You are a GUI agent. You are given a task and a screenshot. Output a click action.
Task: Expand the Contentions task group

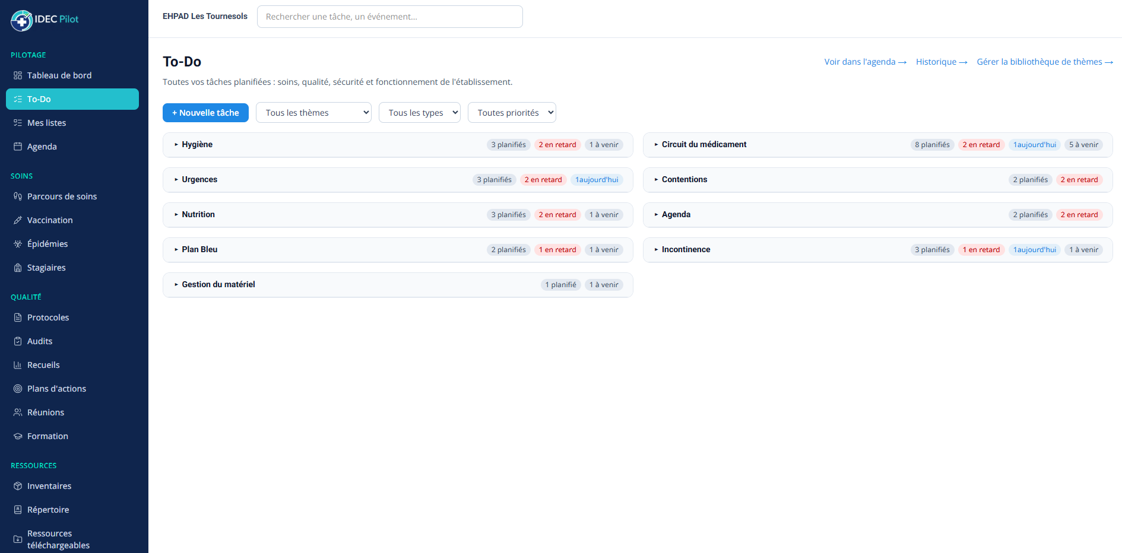(x=877, y=180)
